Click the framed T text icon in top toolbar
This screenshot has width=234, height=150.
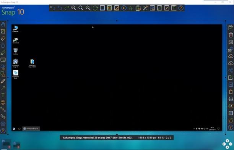[x=174, y=8]
